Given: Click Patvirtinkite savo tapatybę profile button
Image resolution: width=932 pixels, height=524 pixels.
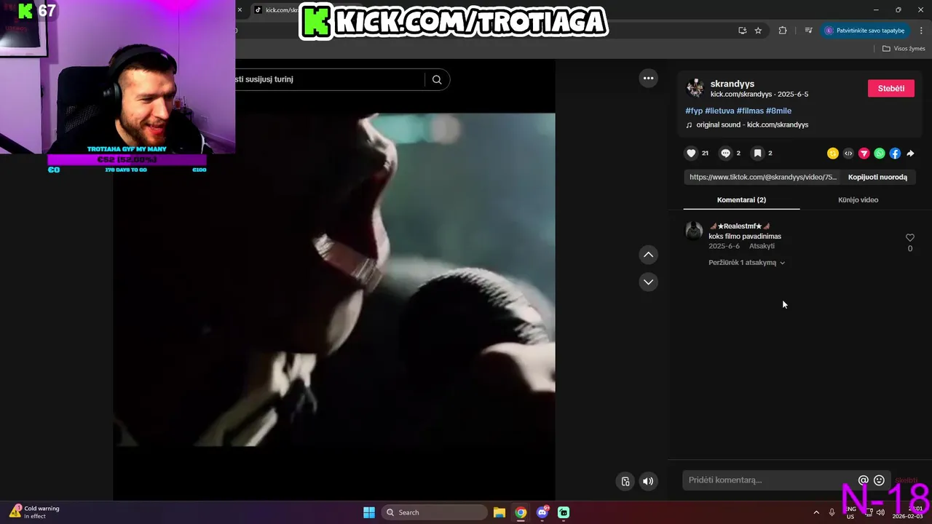Looking at the screenshot, I should (x=864, y=31).
